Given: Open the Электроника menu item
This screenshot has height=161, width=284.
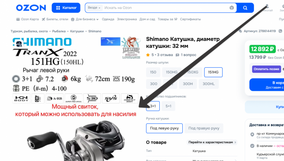Looking at the screenshot, I should [127, 19].
